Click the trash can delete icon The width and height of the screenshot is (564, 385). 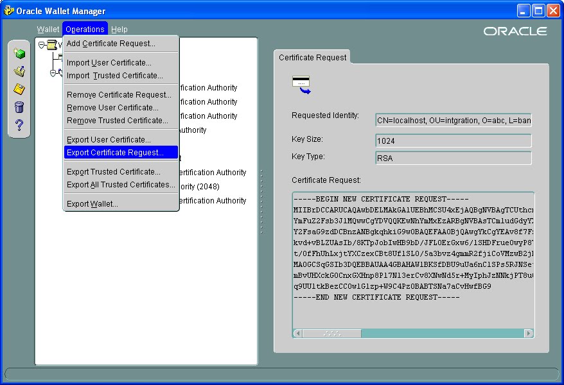pyautogui.click(x=19, y=107)
